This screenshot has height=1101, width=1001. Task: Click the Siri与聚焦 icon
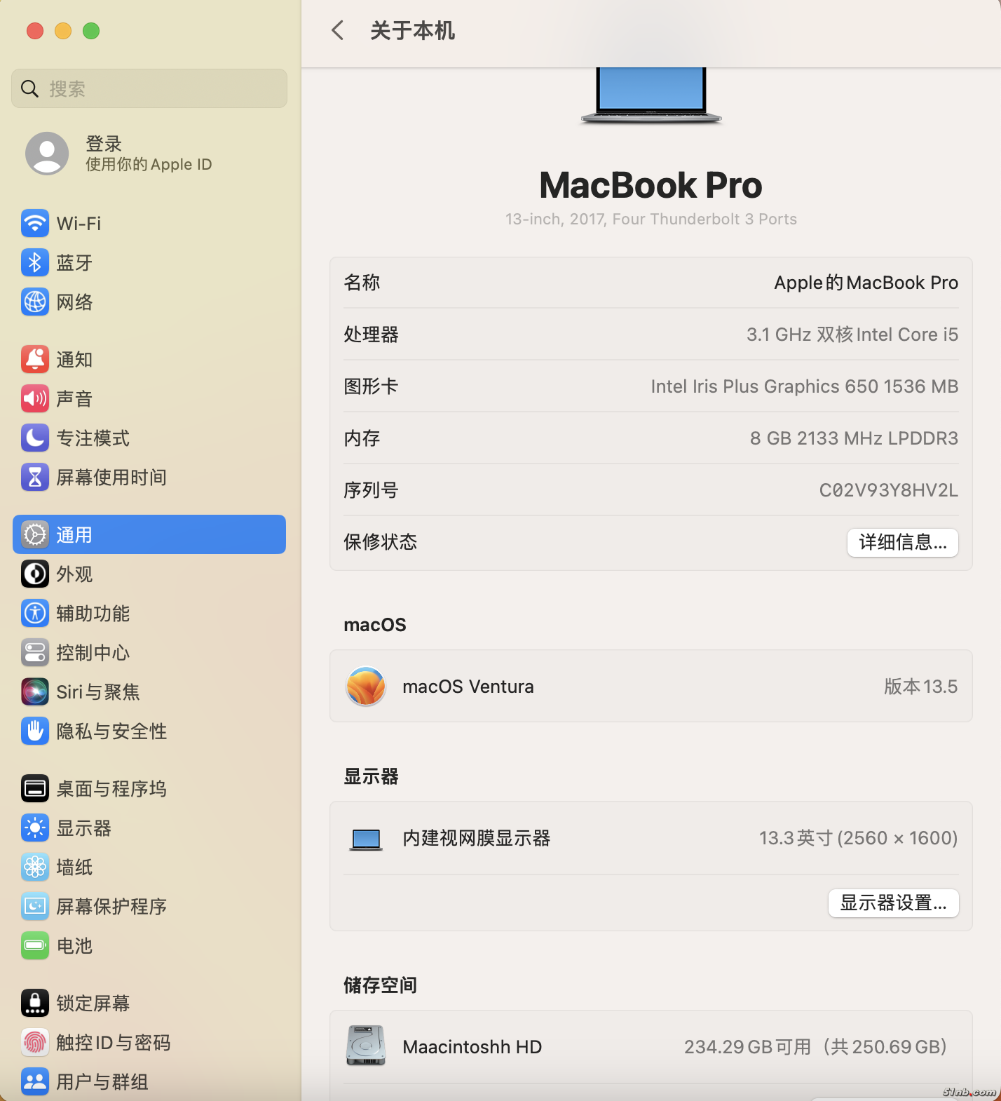35,692
